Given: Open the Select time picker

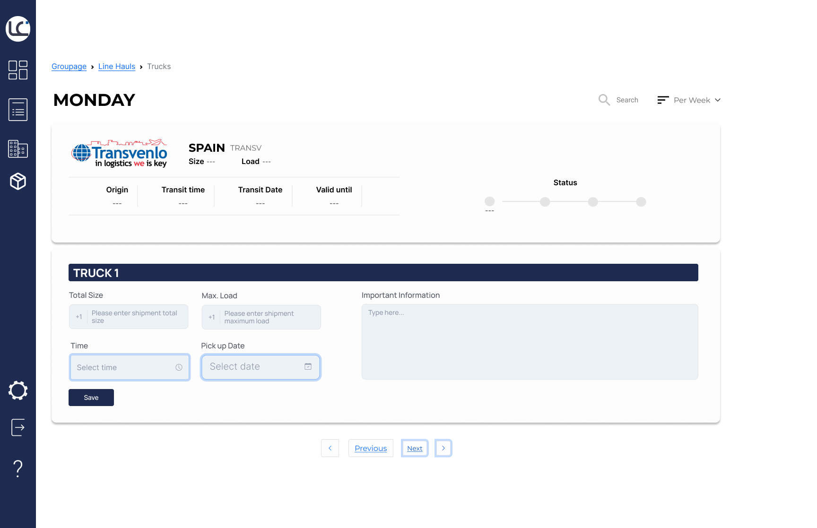Looking at the screenshot, I should (130, 367).
